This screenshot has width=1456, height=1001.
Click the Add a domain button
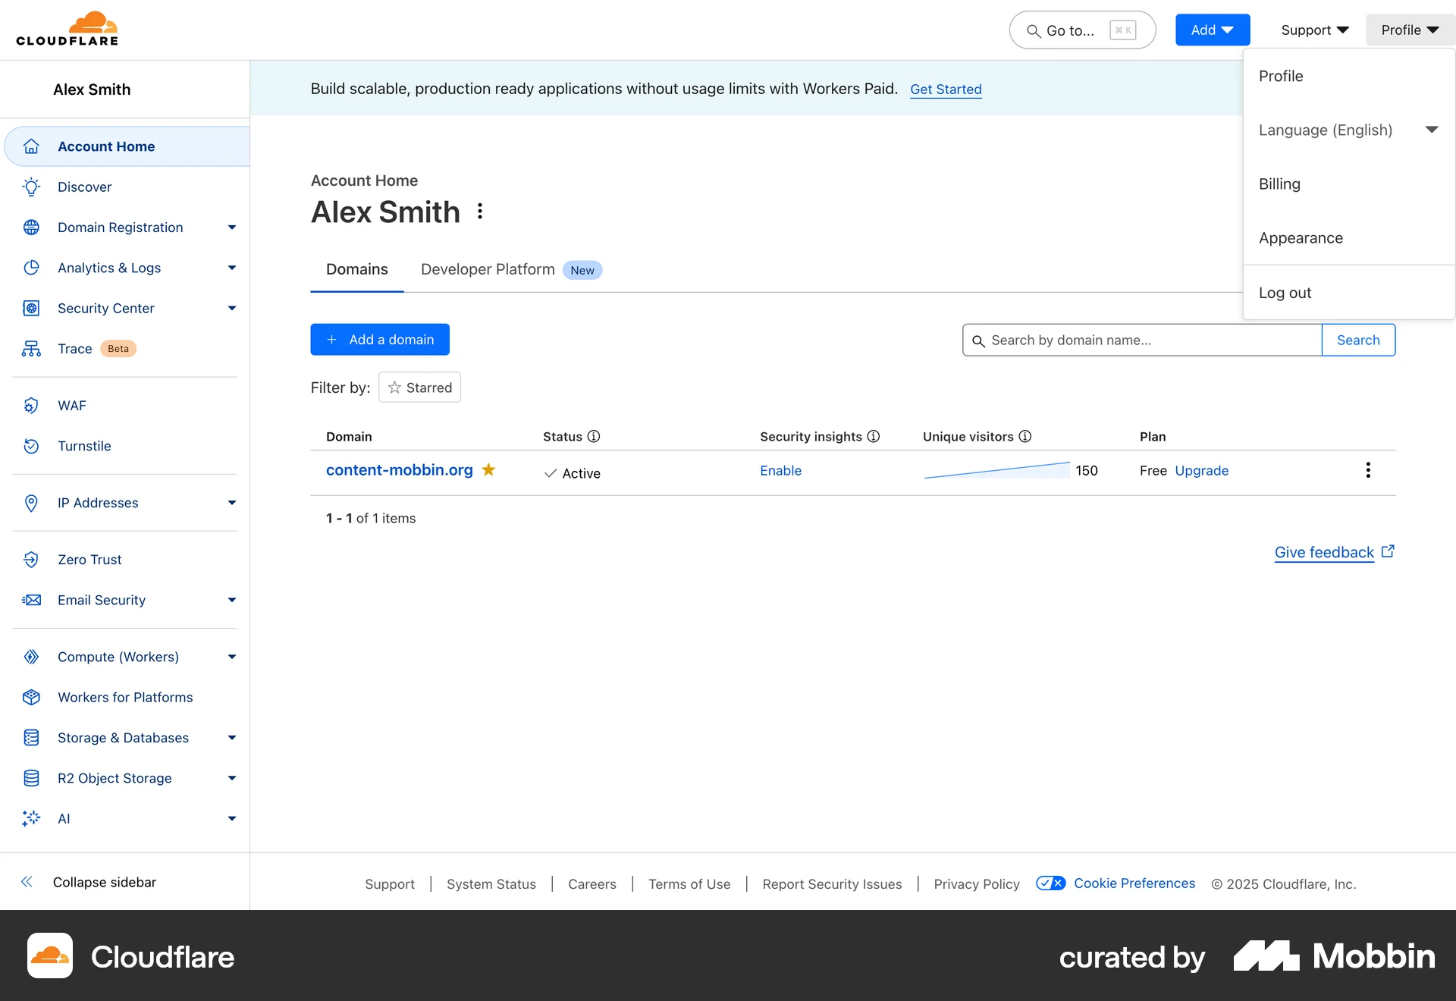(x=380, y=339)
